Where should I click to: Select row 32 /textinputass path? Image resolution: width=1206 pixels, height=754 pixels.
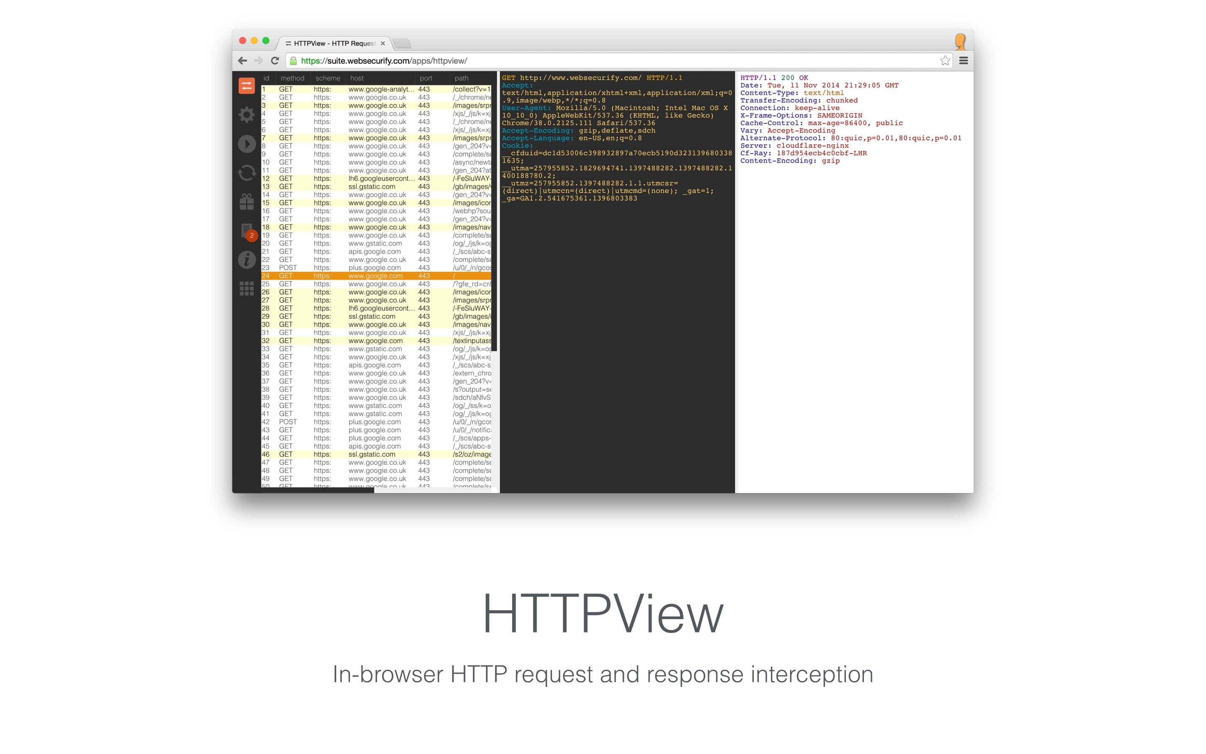tap(376, 341)
